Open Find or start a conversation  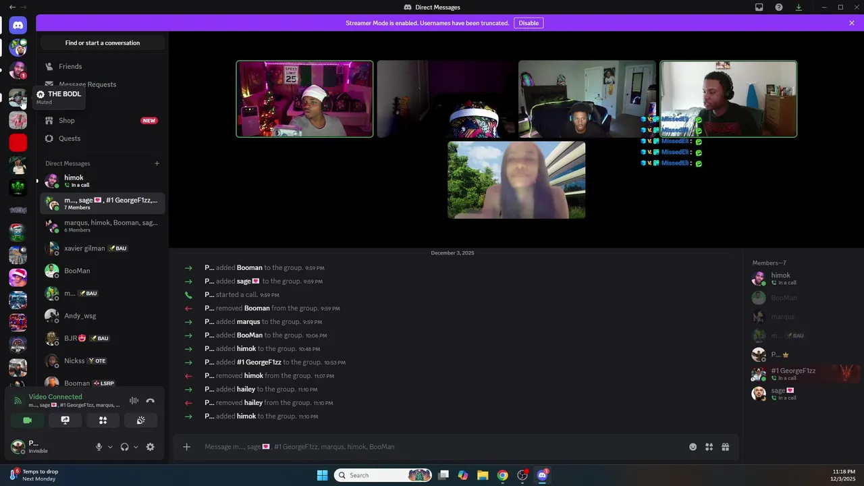click(103, 43)
